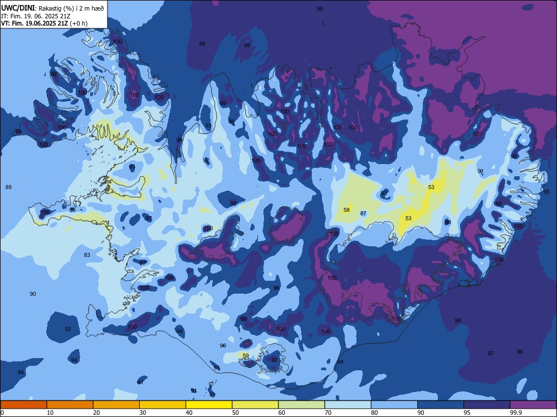Pick the 95–99.9 dark navy legend swatch
Screen dimensions: 557x417
click(x=487, y=405)
